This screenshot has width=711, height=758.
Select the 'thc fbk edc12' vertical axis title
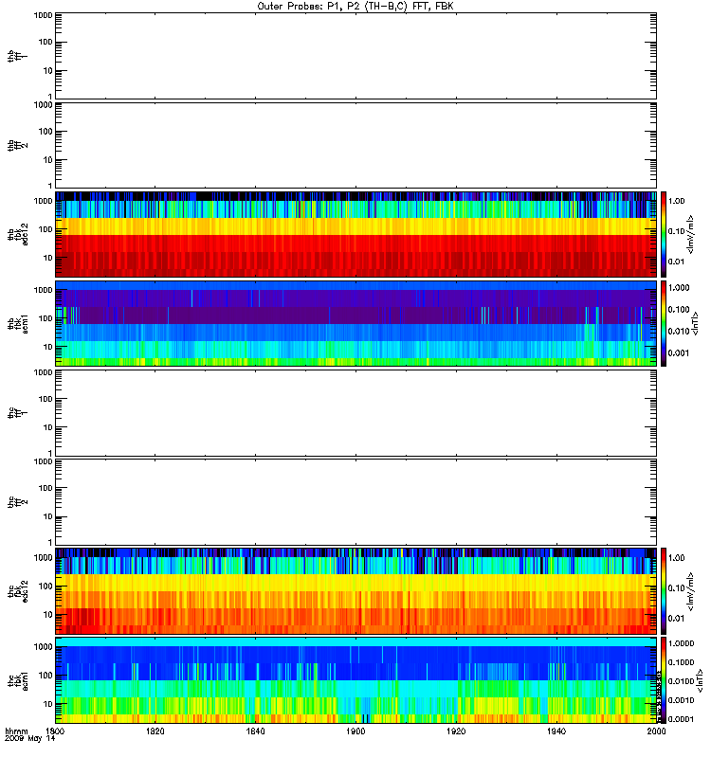click(17, 590)
